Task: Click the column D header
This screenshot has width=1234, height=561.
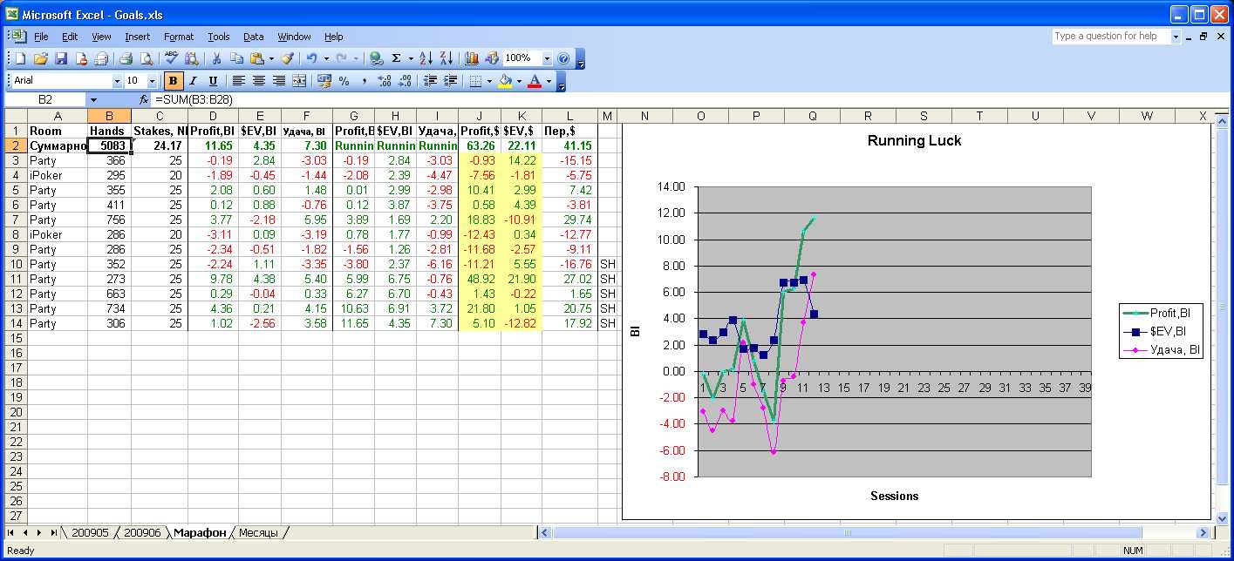Action: click(x=215, y=116)
